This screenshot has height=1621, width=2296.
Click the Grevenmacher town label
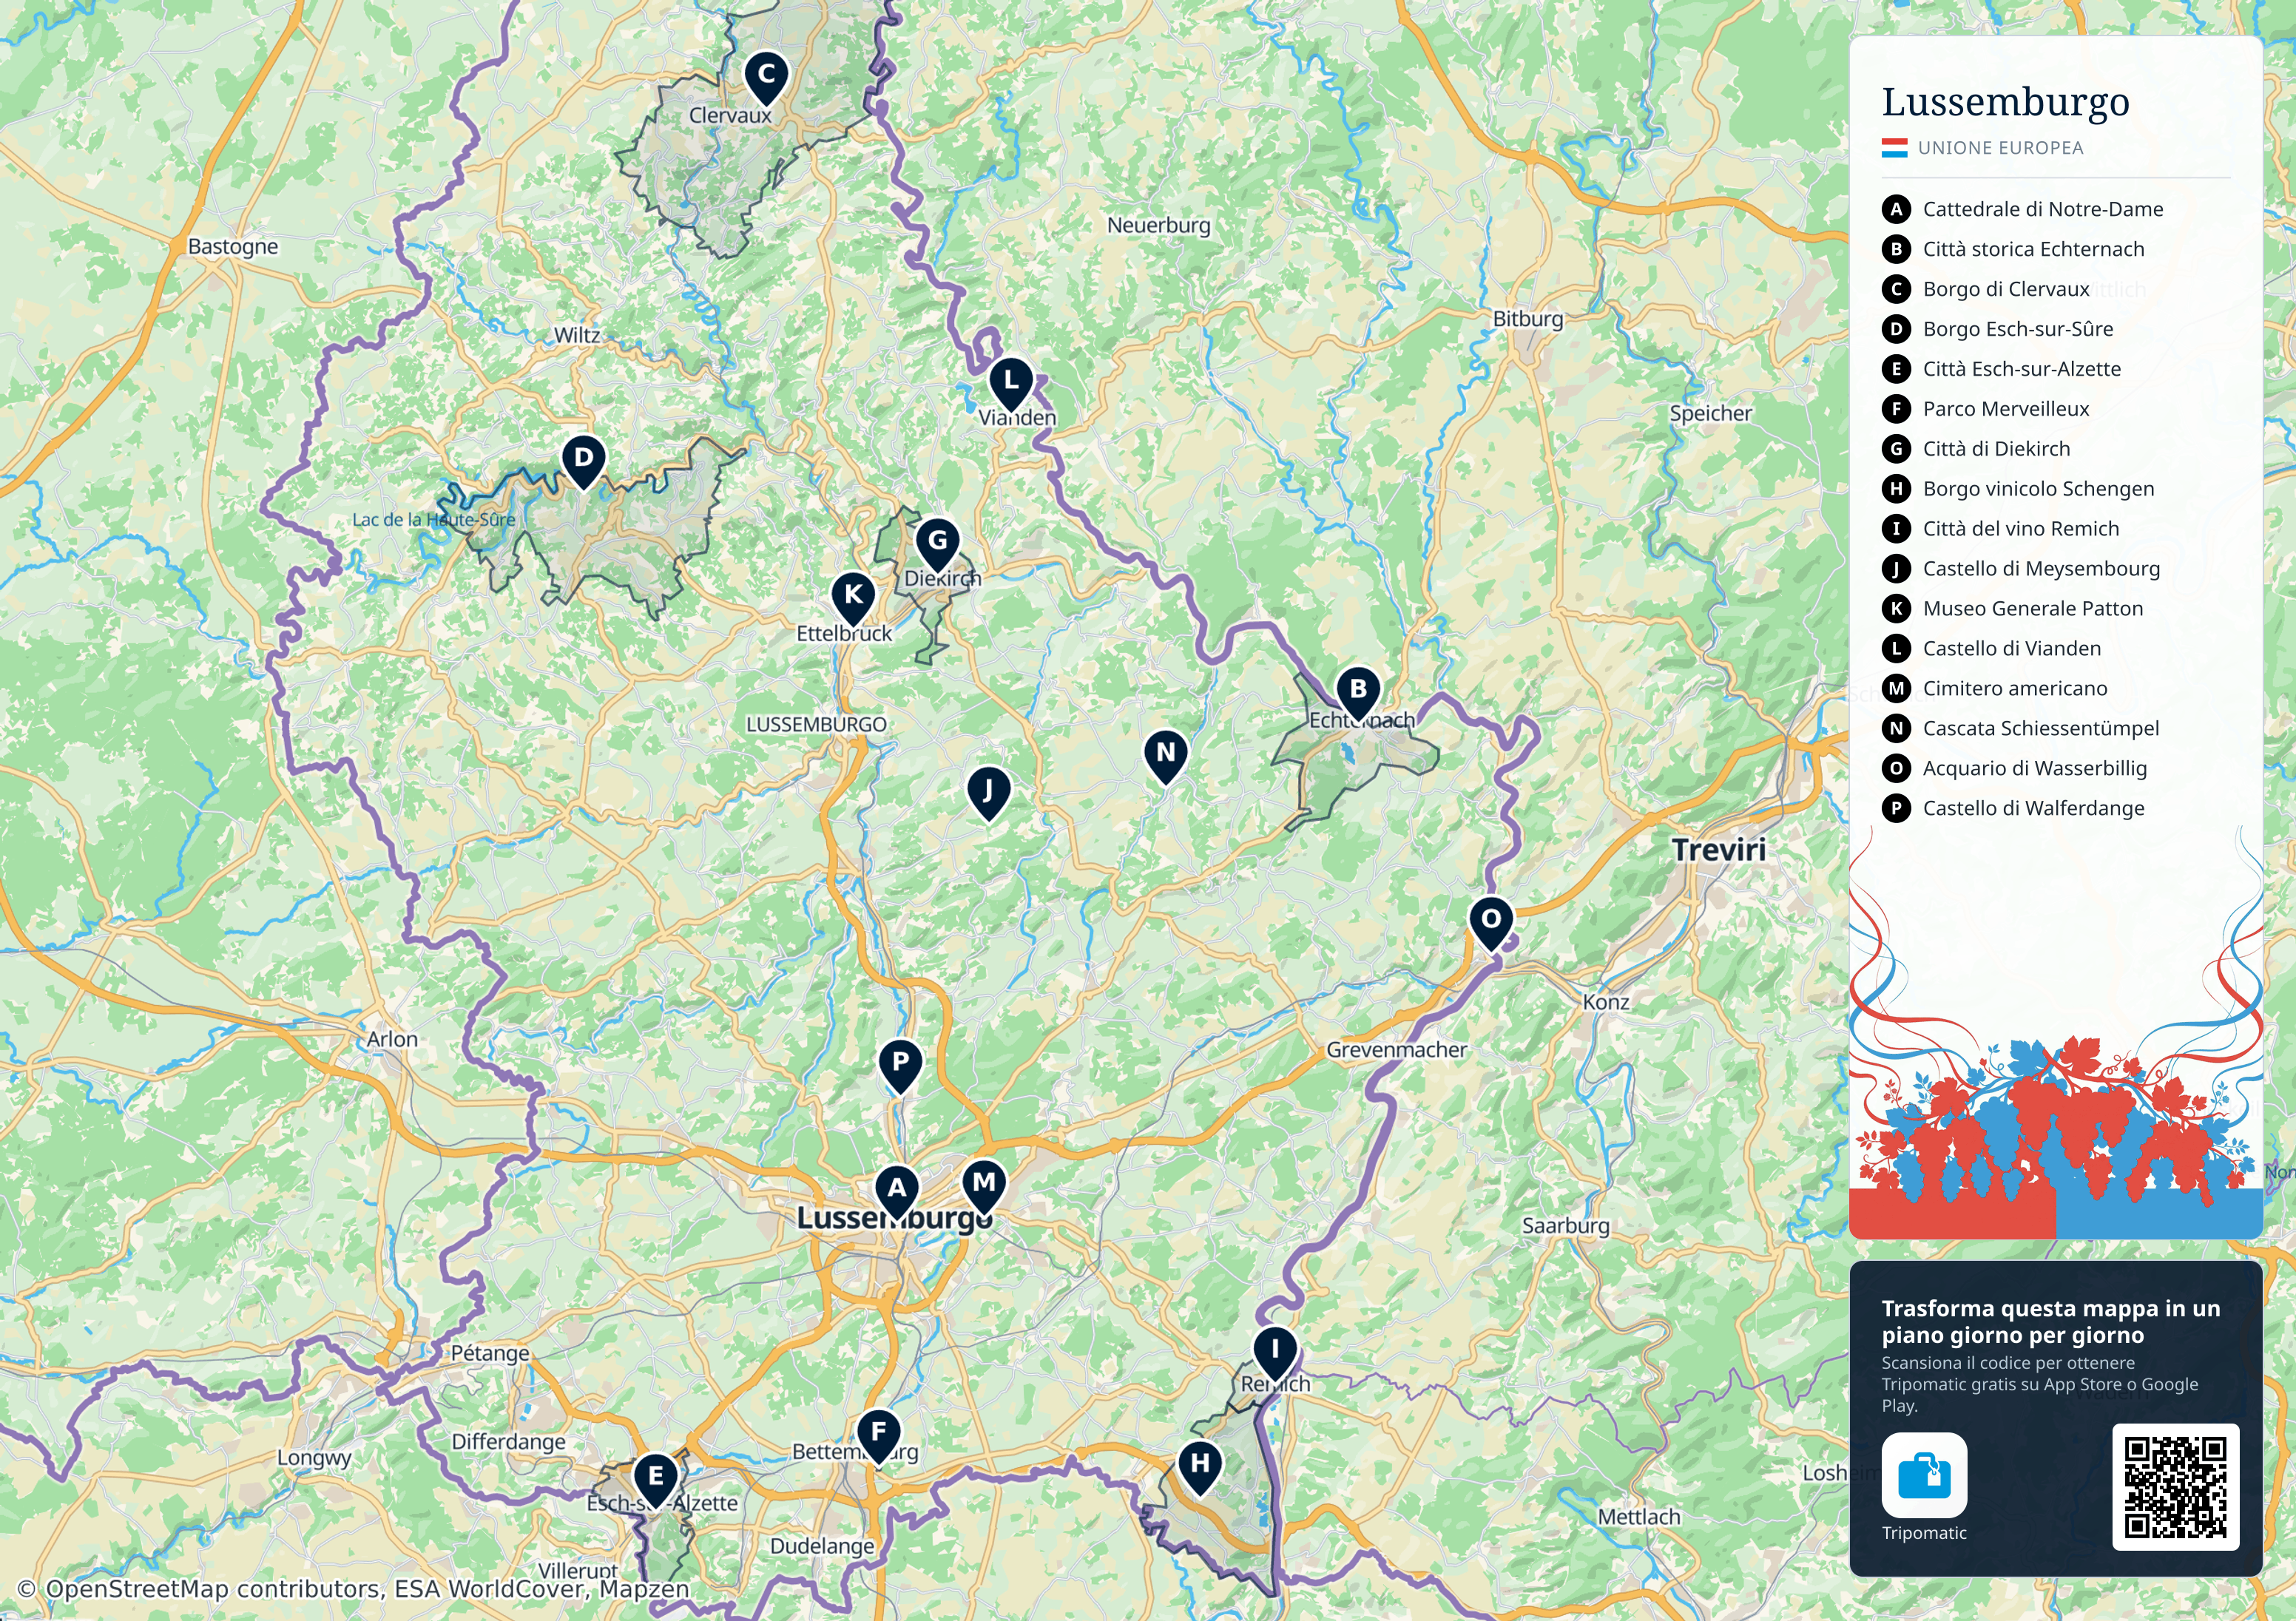coord(1396,1050)
